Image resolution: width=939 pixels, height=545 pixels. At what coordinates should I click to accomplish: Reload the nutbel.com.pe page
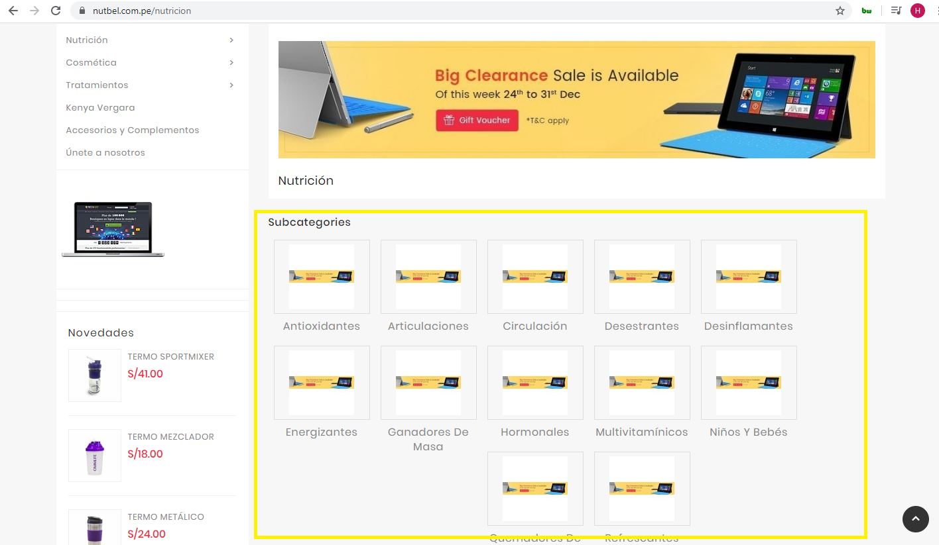(x=56, y=11)
